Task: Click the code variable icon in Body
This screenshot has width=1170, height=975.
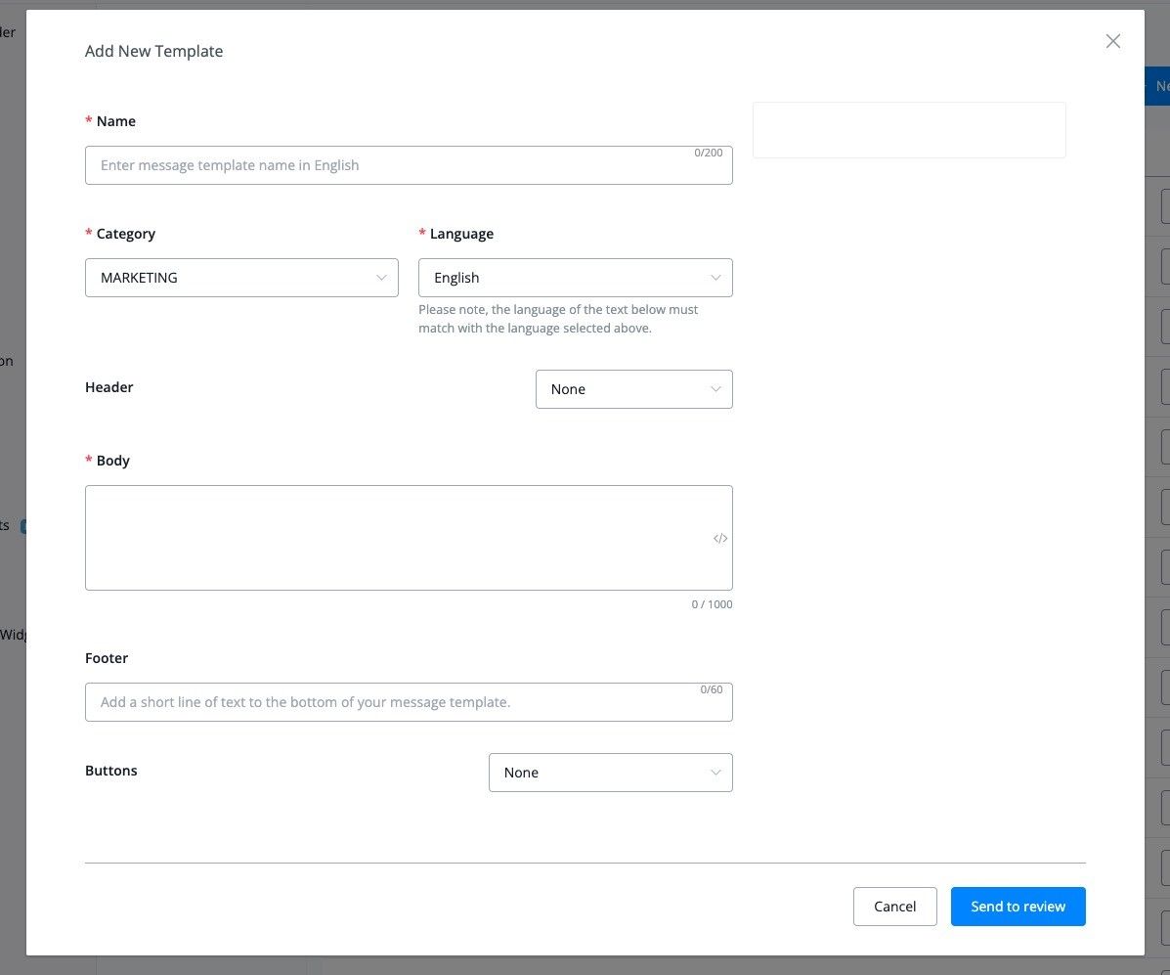Action: pyautogui.click(x=720, y=538)
